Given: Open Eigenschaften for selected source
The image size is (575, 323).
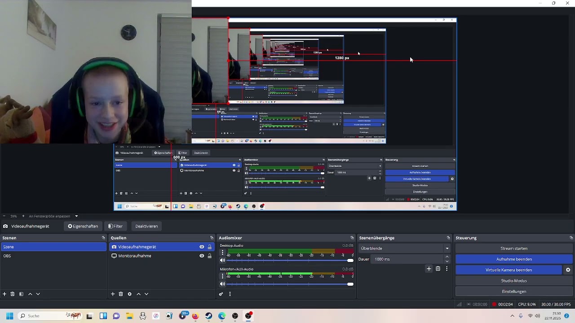Looking at the screenshot, I should 83,226.
